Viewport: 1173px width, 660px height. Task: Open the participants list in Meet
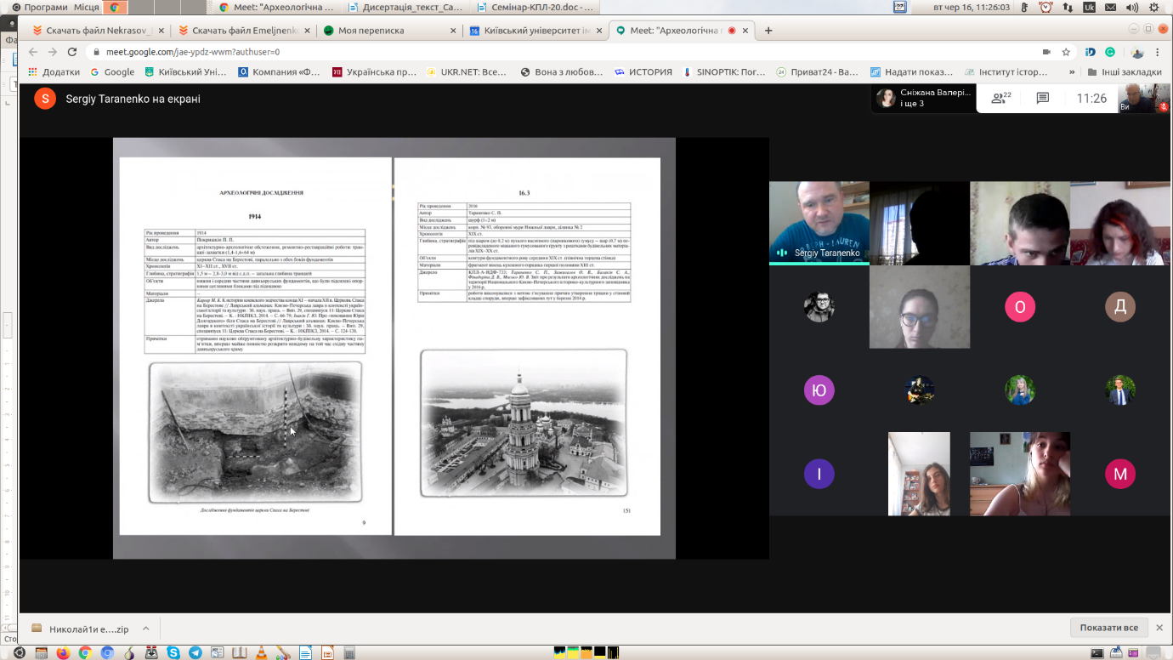pyautogui.click(x=1001, y=99)
